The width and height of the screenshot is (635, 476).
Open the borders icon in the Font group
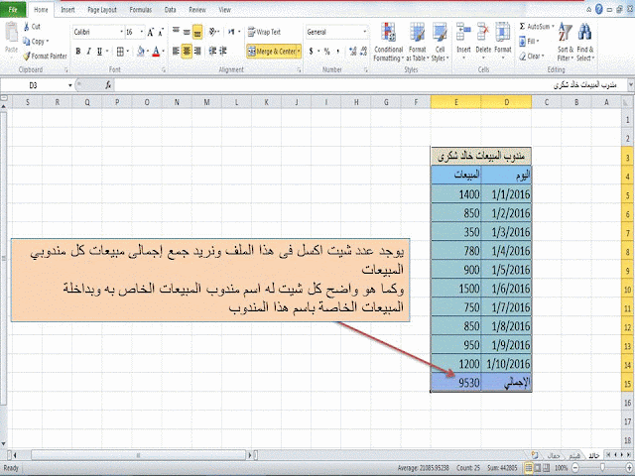pyautogui.click(x=120, y=52)
